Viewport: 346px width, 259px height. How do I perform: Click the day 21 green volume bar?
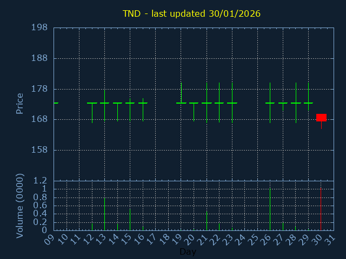207,221
